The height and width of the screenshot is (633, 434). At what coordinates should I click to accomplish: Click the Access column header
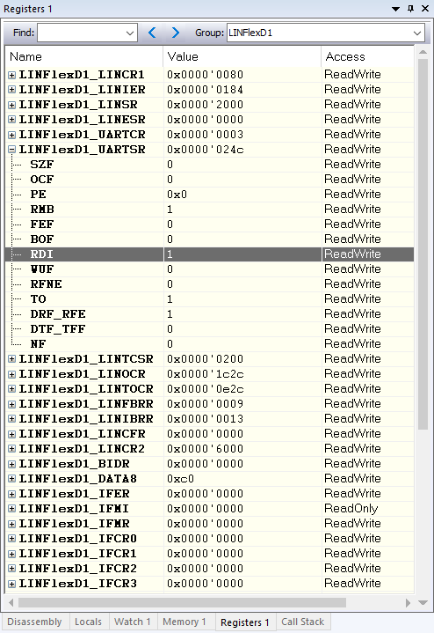coord(367,56)
